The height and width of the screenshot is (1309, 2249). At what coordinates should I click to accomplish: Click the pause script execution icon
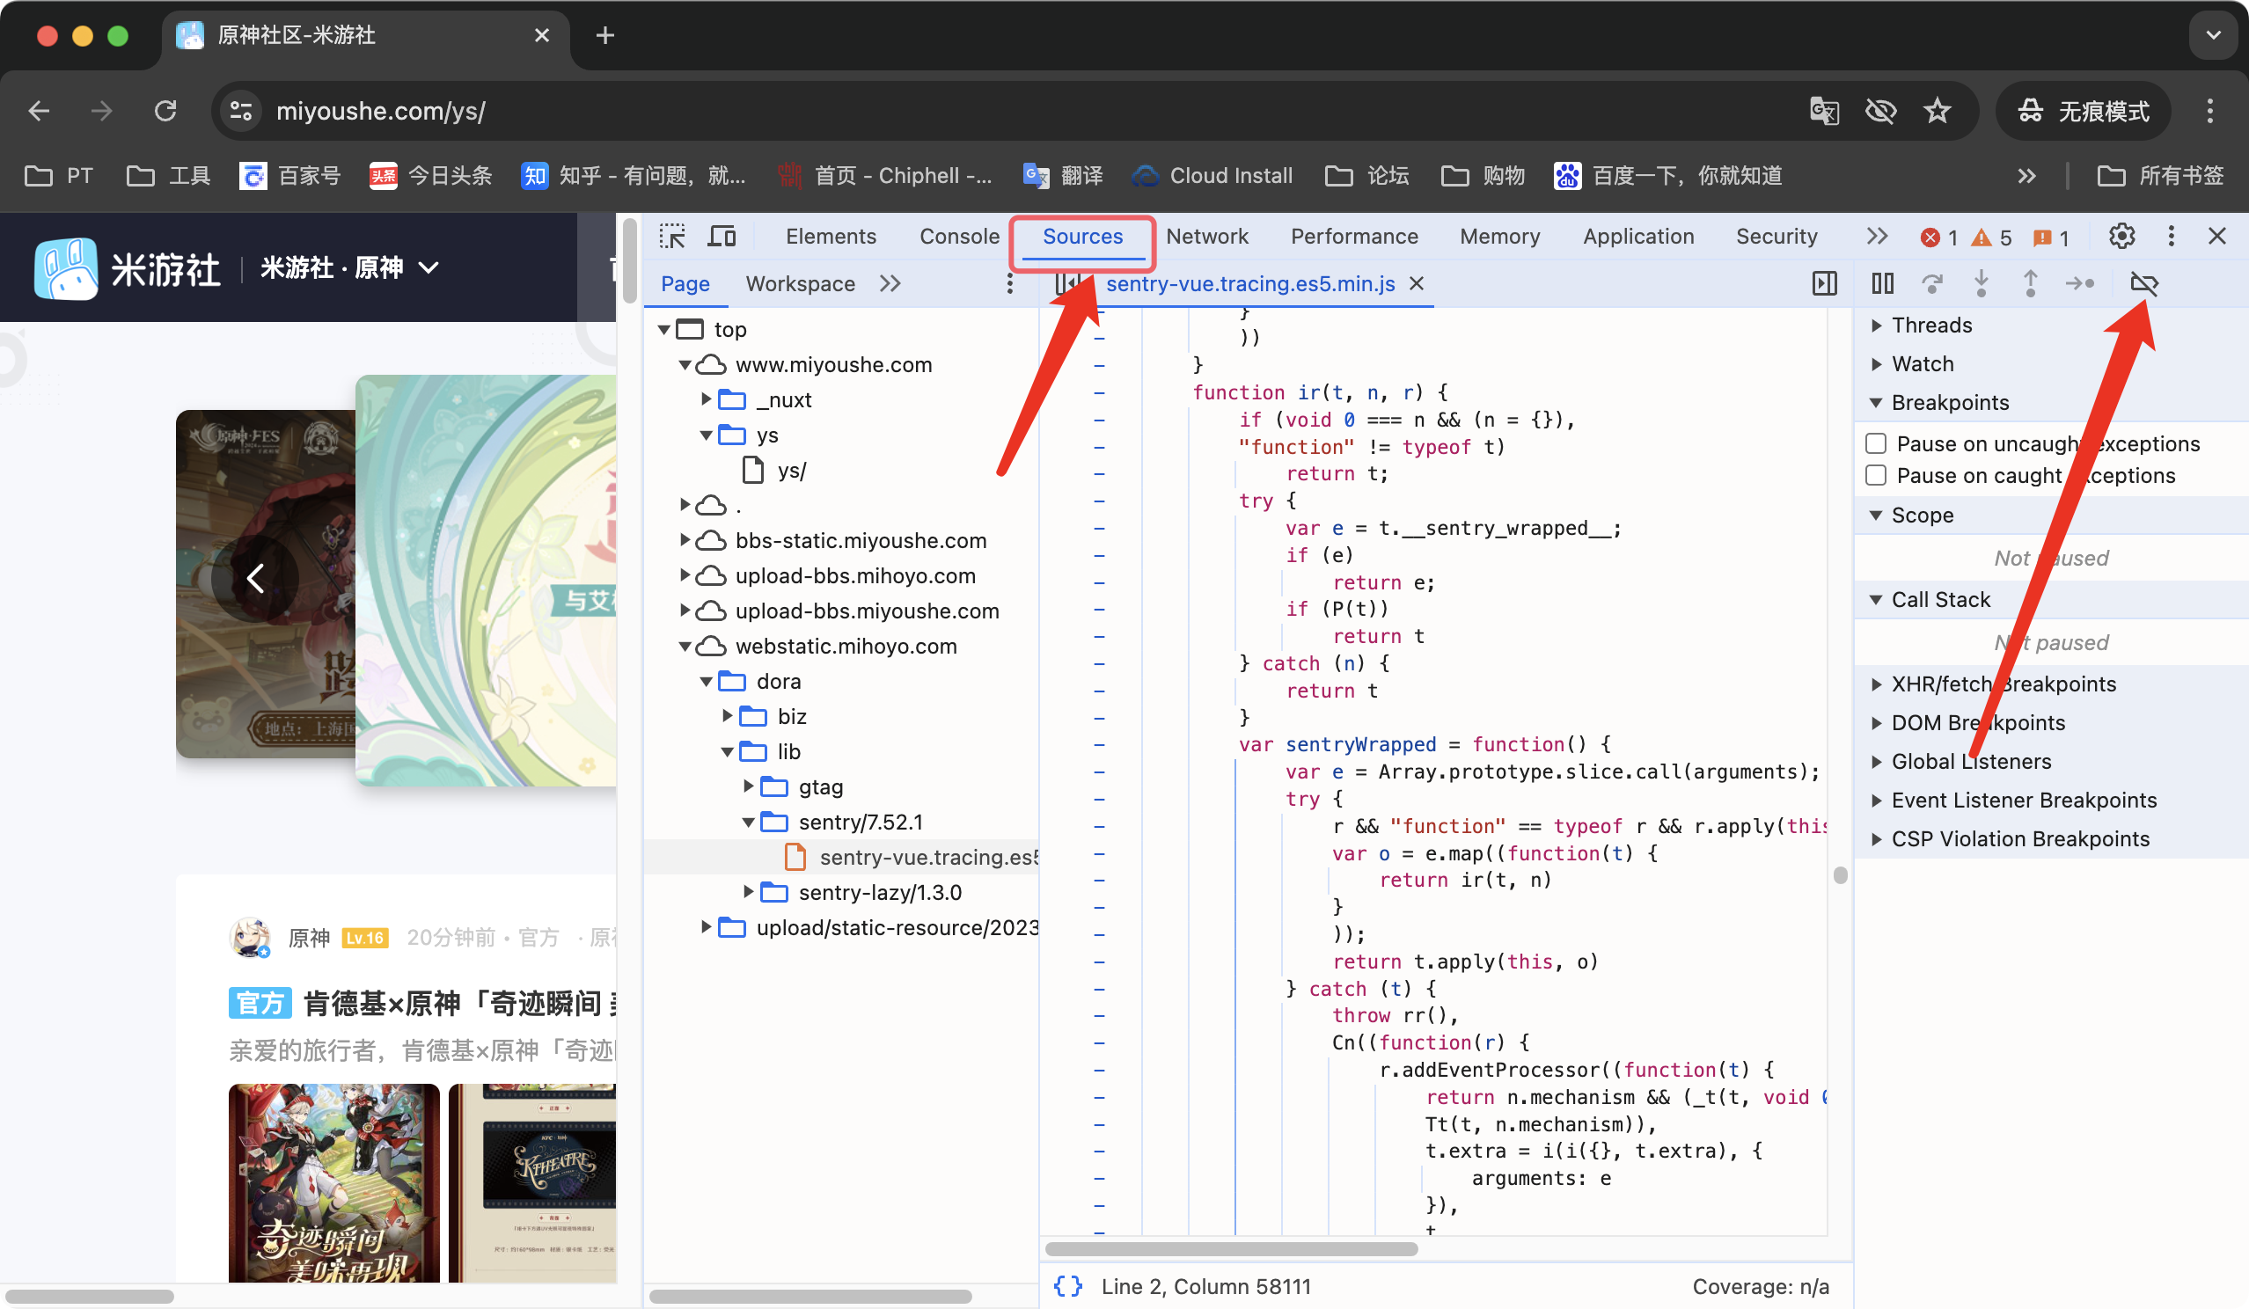coord(1882,284)
